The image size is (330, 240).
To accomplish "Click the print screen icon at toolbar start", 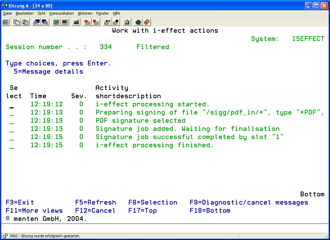I will [x=5, y=22].
